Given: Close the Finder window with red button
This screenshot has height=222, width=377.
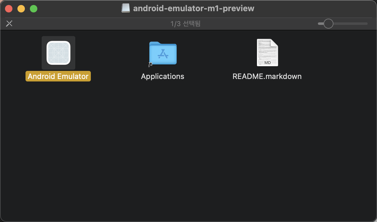Looking at the screenshot, I should (x=9, y=9).
